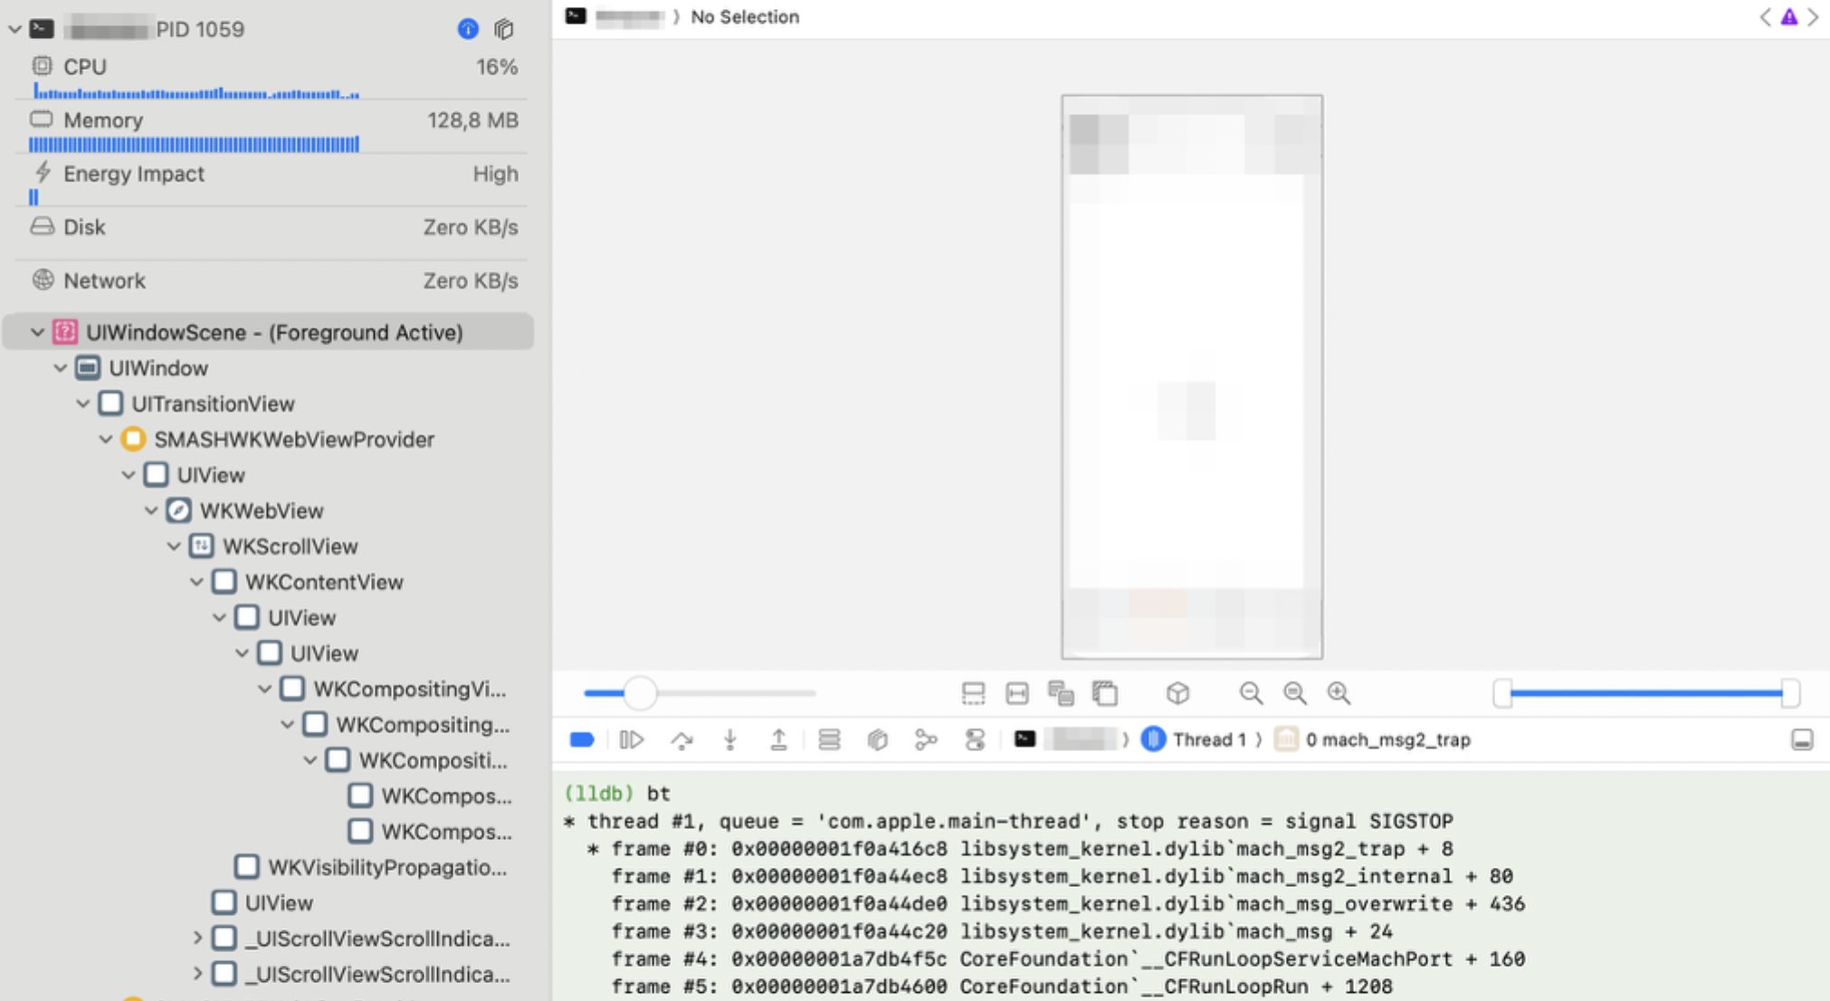The height and width of the screenshot is (1001, 1830).
Task: Zoom in on the view hierarchy canvas
Action: (1339, 693)
